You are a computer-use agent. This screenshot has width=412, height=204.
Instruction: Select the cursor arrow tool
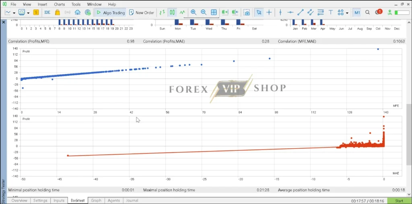click(x=259, y=12)
